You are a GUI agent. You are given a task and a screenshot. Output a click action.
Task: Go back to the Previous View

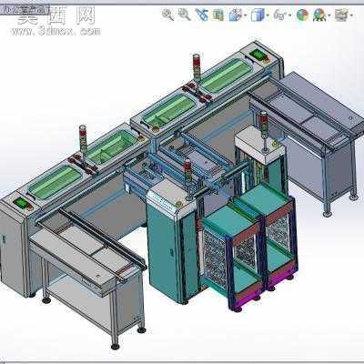tap(202, 15)
